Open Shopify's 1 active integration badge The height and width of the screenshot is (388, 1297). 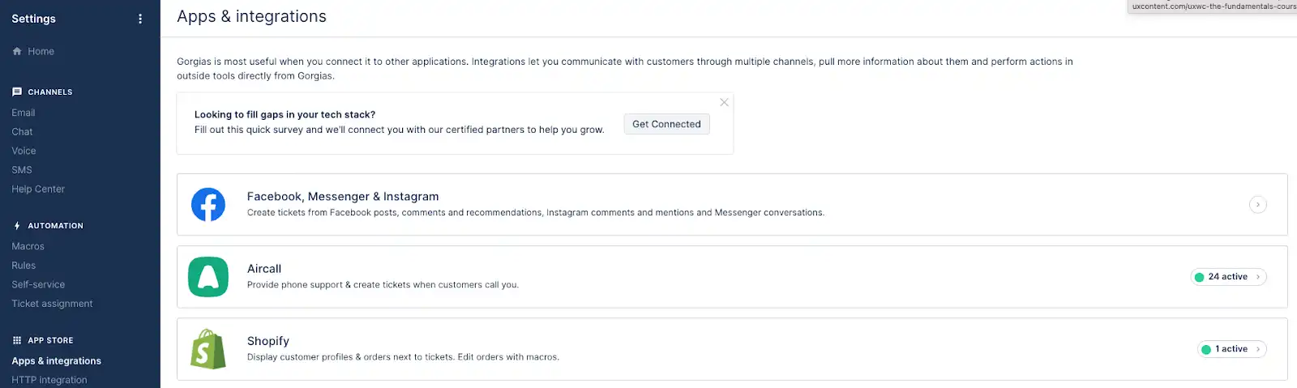(1231, 349)
